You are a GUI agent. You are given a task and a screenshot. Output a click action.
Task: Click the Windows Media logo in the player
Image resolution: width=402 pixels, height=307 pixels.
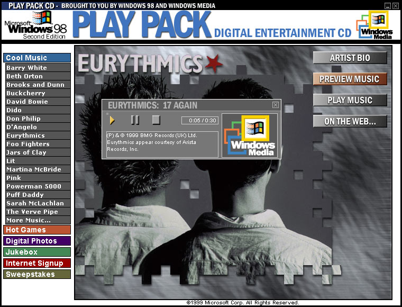pyautogui.click(x=250, y=136)
